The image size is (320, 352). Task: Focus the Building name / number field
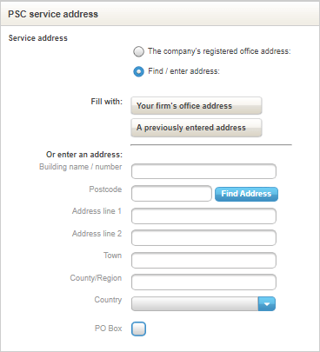203,171
